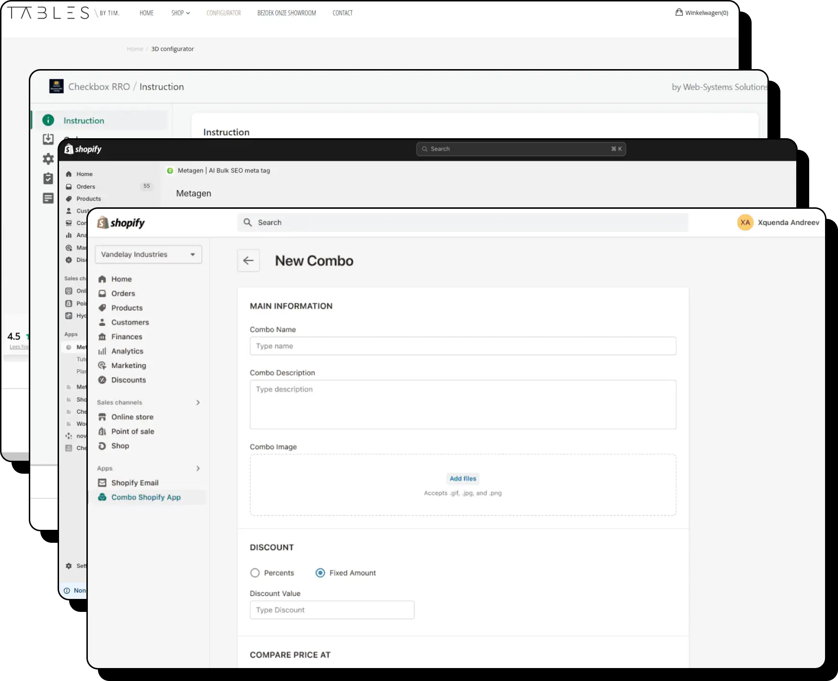Open CONFIGURATOR in Tables navigation

[224, 13]
